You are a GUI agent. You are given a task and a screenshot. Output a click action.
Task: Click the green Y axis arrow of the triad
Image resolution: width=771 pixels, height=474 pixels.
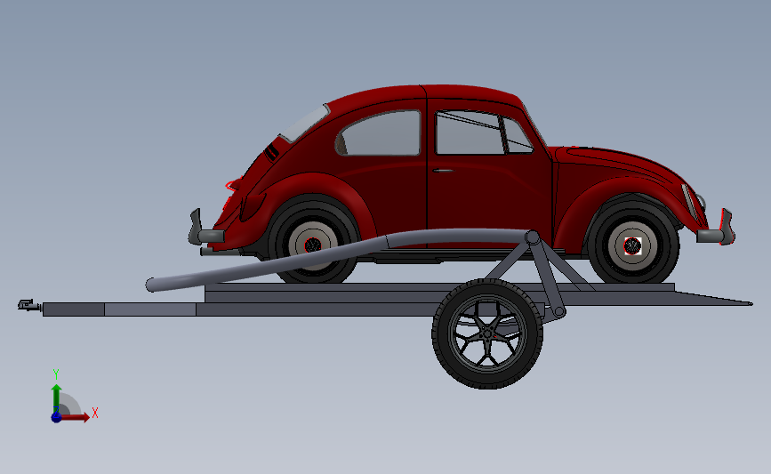click(57, 398)
